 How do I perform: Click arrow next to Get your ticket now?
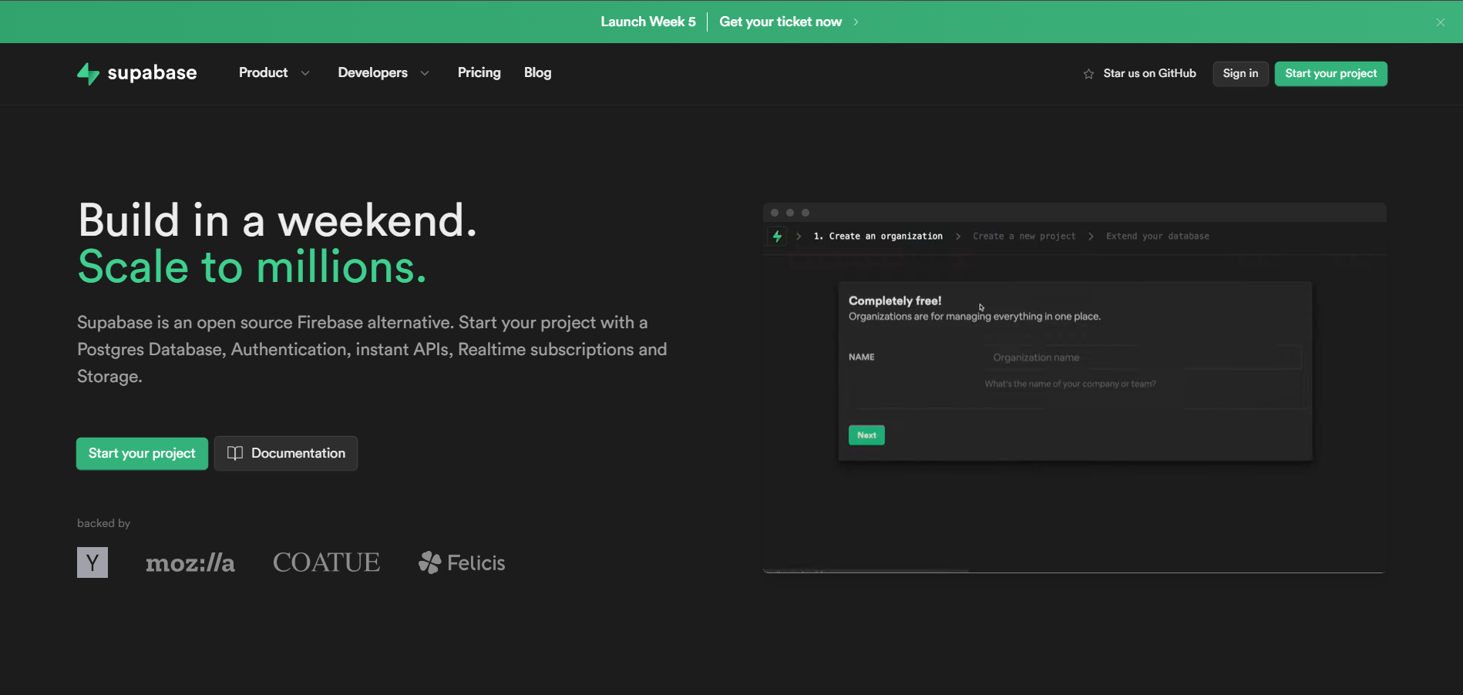[856, 22]
